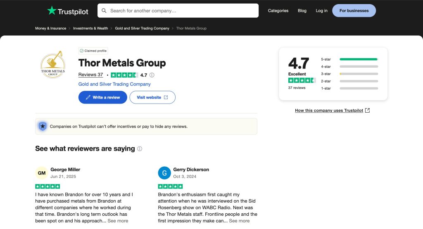
Task: Click the search magnifier icon
Action: (104, 11)
